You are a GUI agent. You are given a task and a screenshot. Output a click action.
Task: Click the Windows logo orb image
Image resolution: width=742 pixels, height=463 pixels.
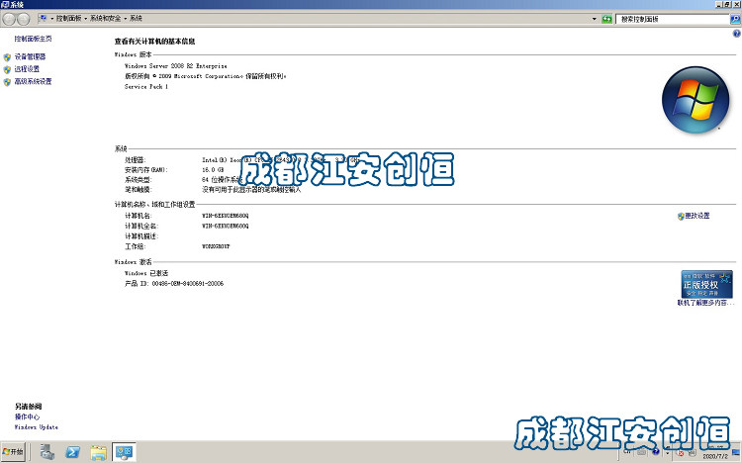pyautogui.click(x=696, y=99)
